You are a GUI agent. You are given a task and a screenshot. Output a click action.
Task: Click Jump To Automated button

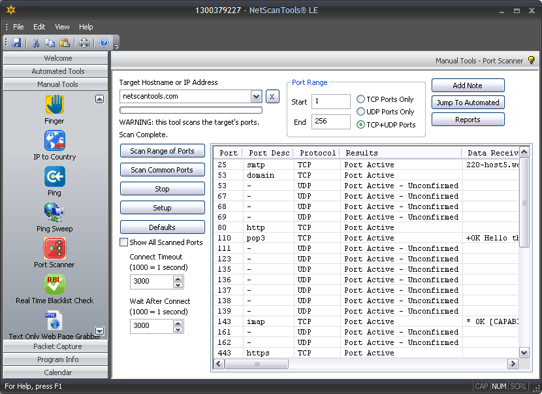click(x=468, y=103)
